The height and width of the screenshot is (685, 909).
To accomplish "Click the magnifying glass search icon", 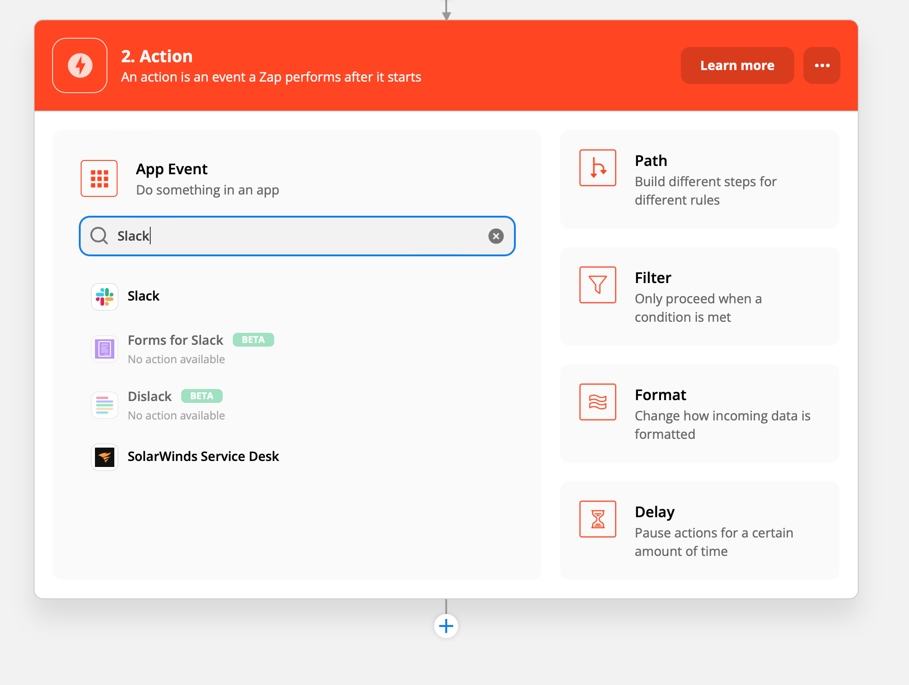I will pos(99,236).
